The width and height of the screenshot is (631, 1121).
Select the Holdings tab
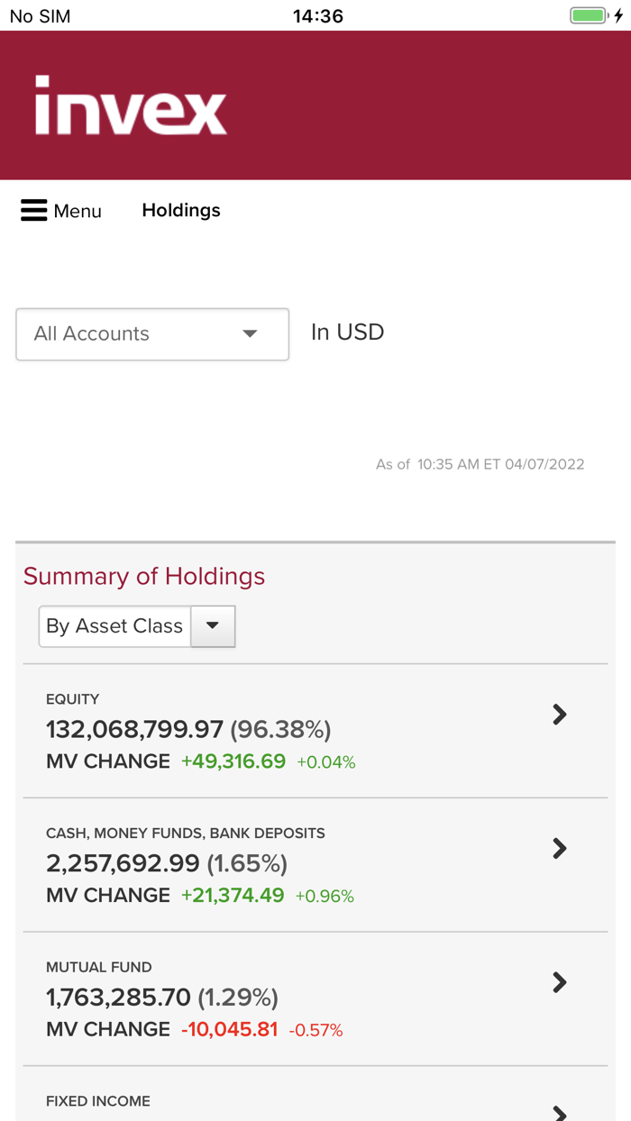tap(180, 210)
